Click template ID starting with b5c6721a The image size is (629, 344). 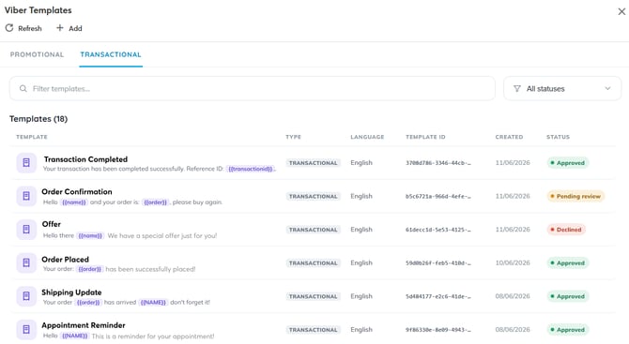[438, 196]
